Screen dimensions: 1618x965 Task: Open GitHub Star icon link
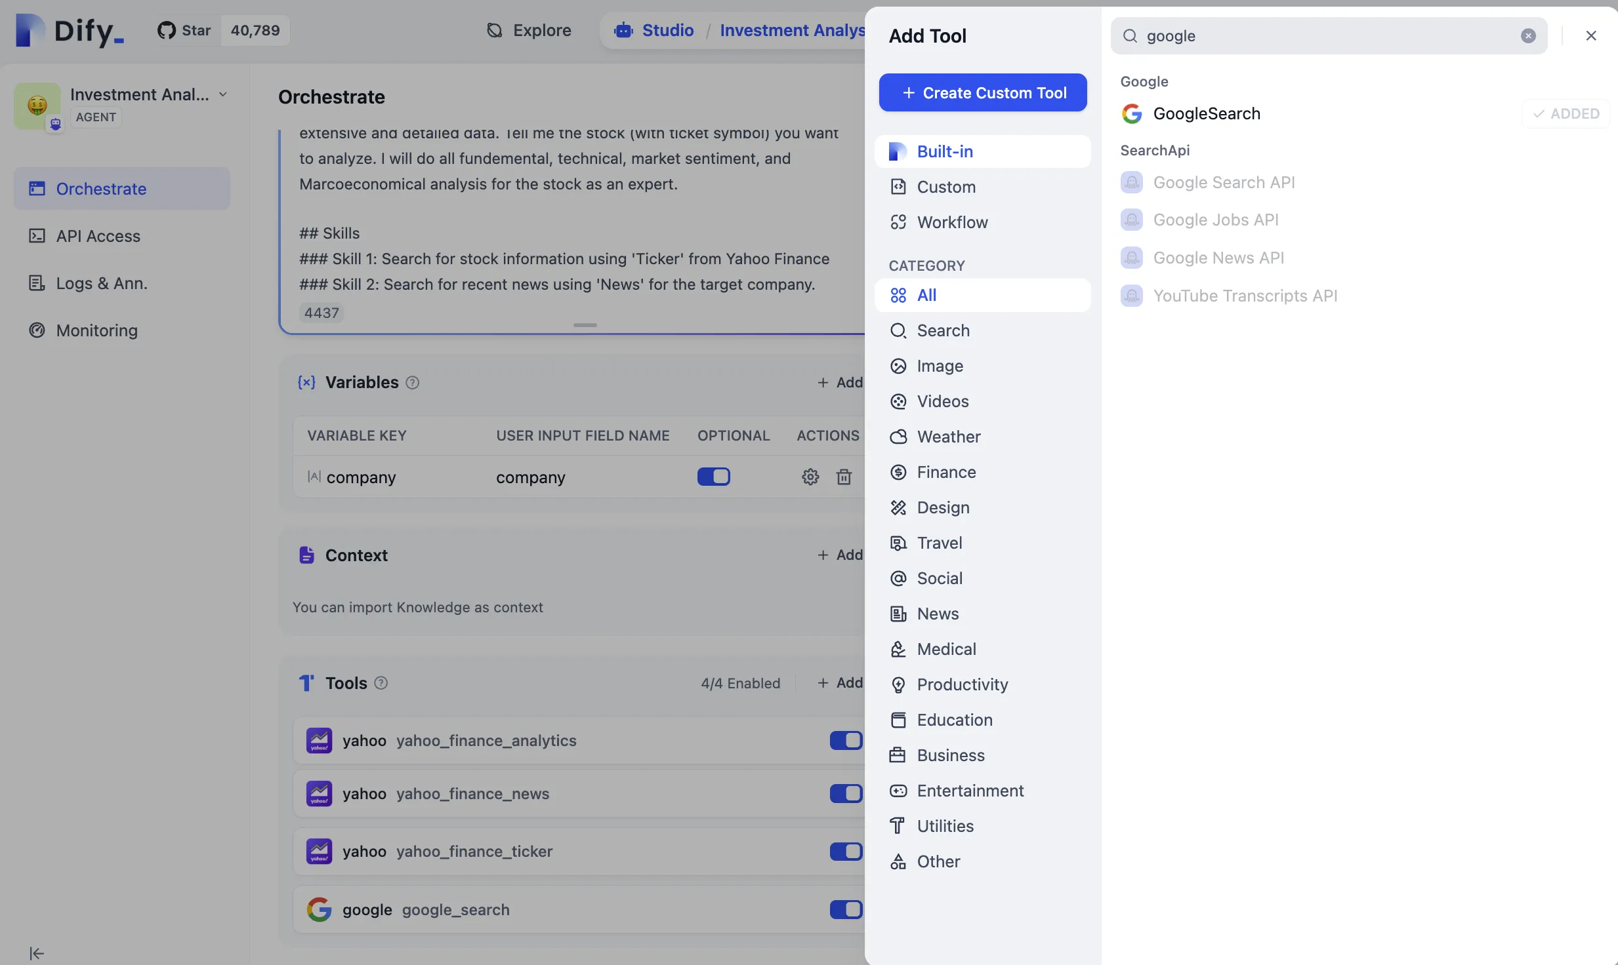[x=167, y=30]
